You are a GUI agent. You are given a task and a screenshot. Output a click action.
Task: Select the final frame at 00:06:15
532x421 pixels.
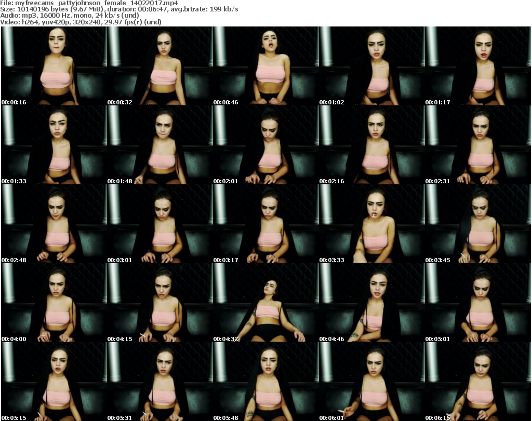pyautogui.click(x=478, y=382)
